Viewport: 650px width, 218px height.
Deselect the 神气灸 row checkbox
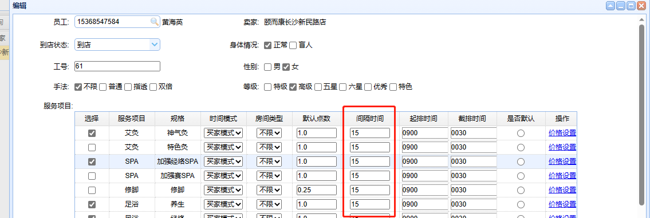coord(92,134)
